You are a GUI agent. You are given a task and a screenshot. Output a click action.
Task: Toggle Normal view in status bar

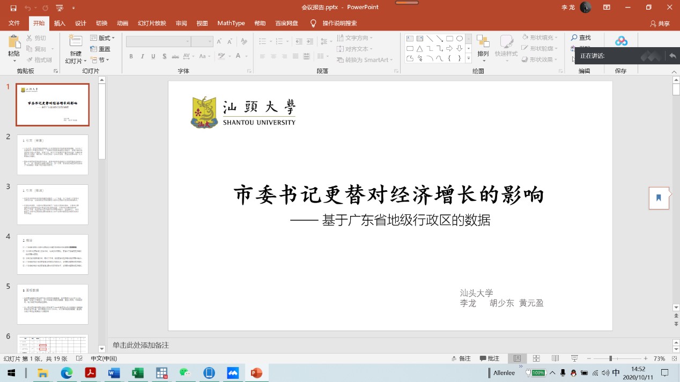tap(517, 358)
